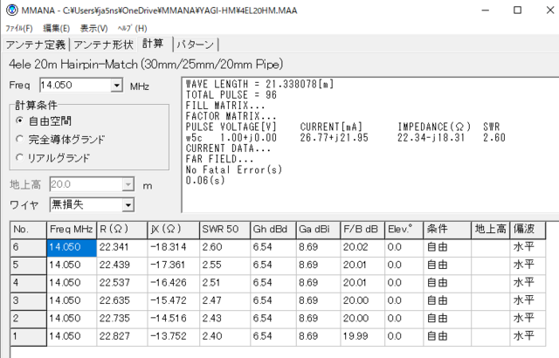Viewport: 559px width, 358px height.
Task: Open the ファイル(F) menu
Action: coord(19,28)
